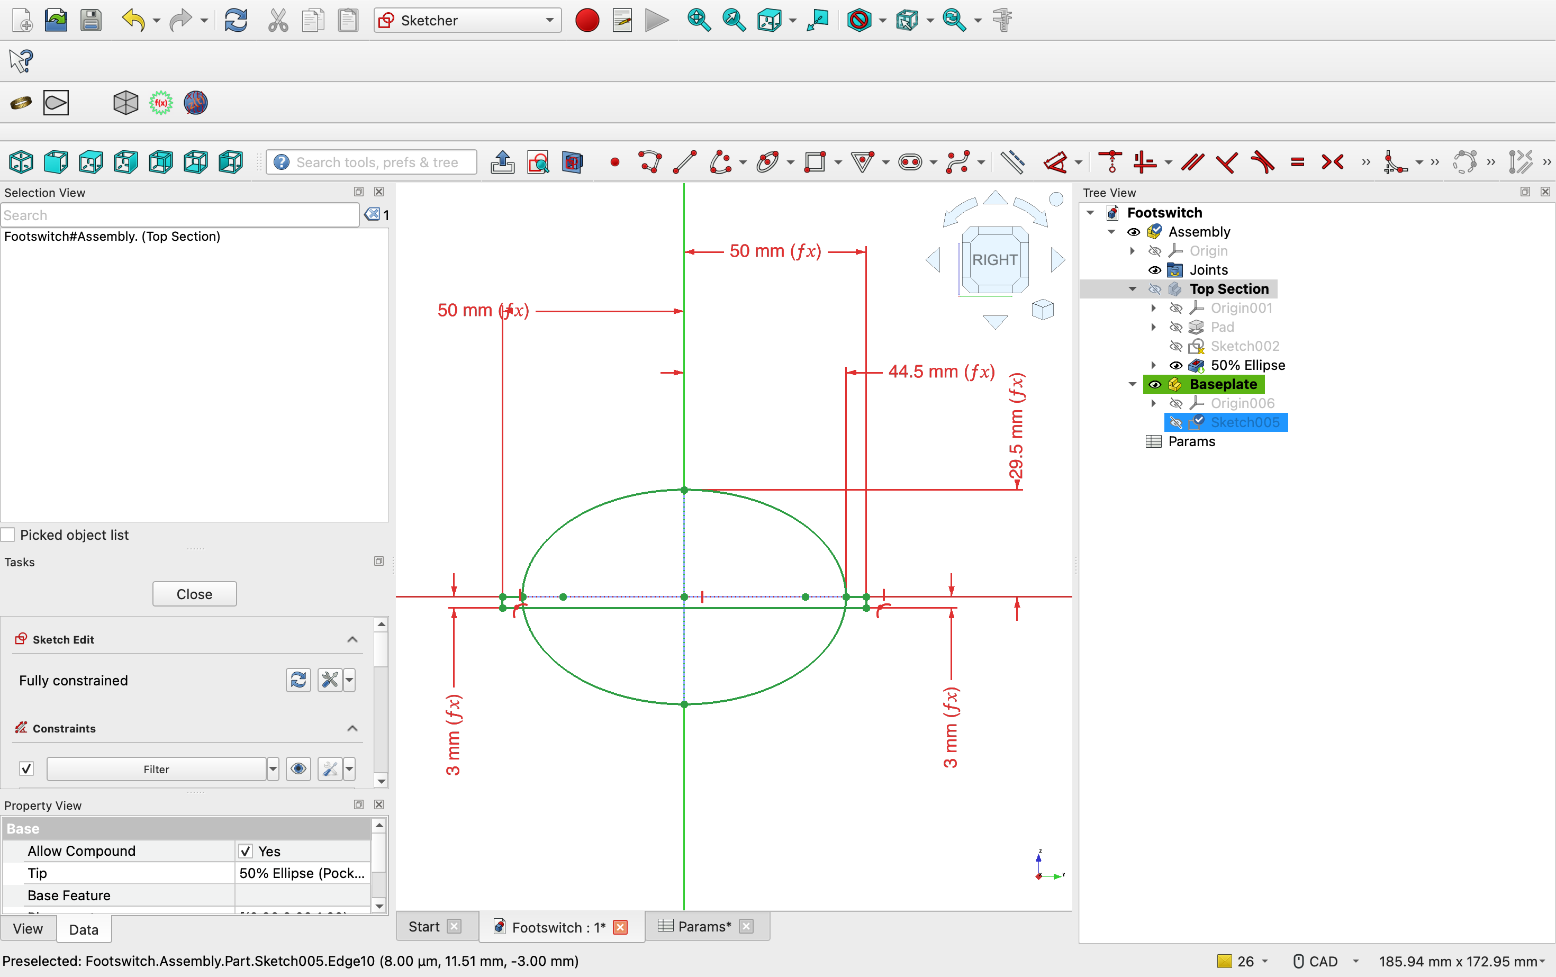Click the red macro record button

(587, 20)
